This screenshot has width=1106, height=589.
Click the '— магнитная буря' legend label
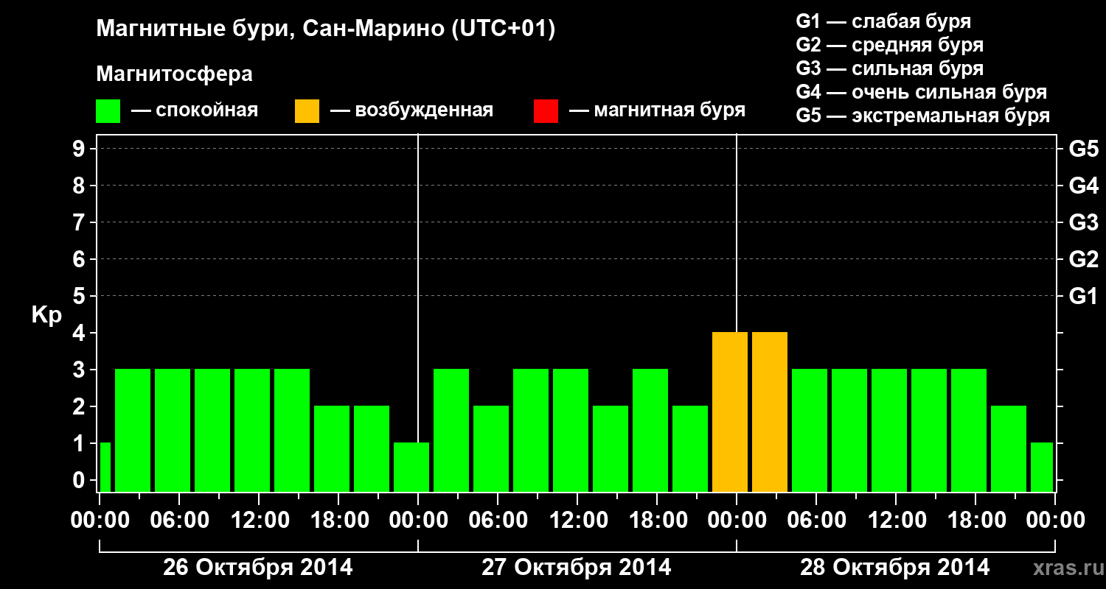tap(658, 110)
